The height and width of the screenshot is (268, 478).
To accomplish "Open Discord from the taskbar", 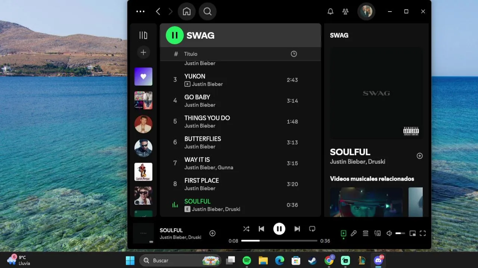I will [378, 261].
